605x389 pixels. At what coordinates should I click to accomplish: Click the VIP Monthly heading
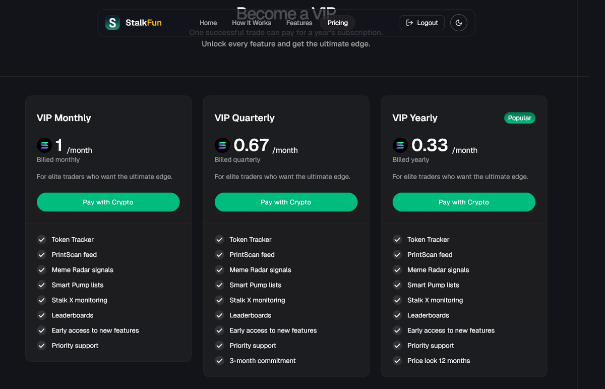point(64,118)
